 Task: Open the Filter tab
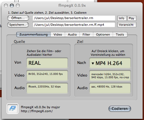86,34
